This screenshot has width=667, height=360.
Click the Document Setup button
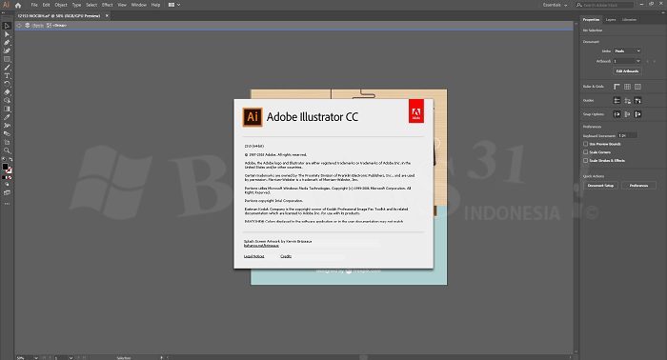tap(600, 186)
